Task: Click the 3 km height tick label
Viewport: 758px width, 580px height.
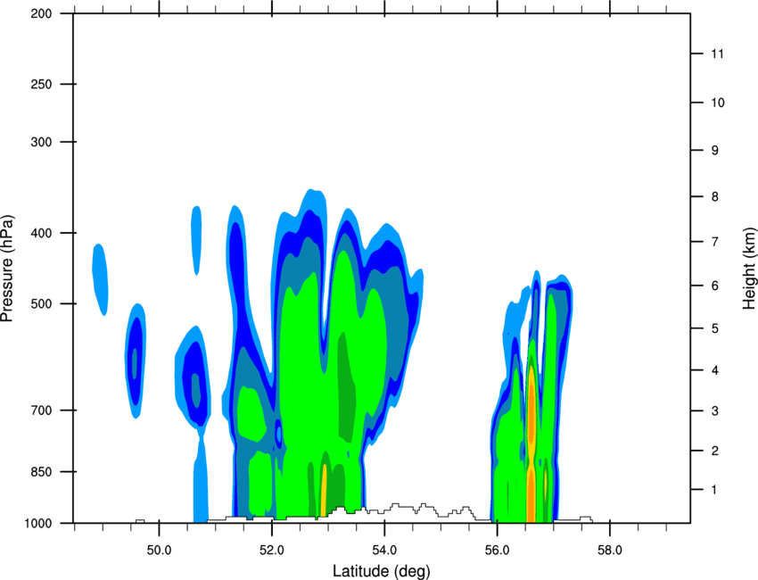Action: pyautogui.click(x=715, y=411)
